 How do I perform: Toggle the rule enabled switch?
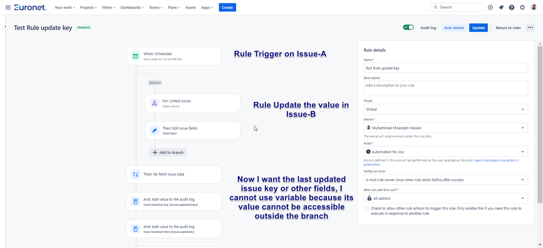pos(408,27)
